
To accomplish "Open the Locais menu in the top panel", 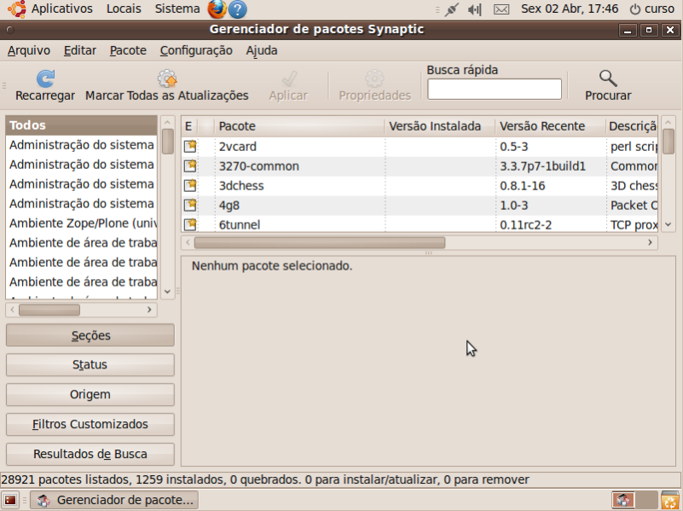I will tap(124, 9).
